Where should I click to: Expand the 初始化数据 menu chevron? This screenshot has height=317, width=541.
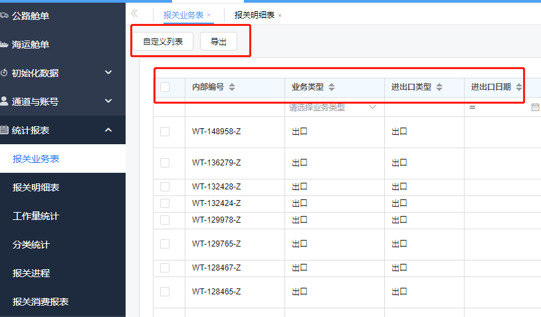coord(108,72)
